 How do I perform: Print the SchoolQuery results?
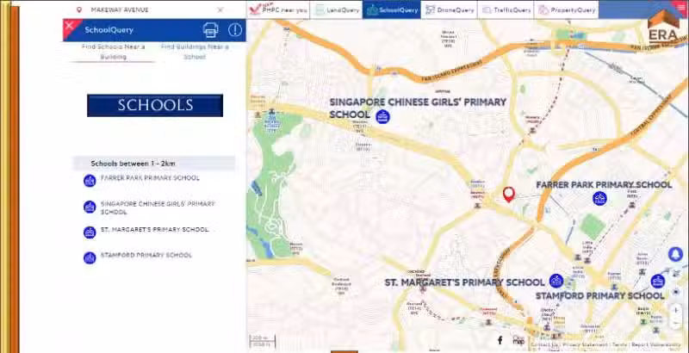click(x=211, y=30)
